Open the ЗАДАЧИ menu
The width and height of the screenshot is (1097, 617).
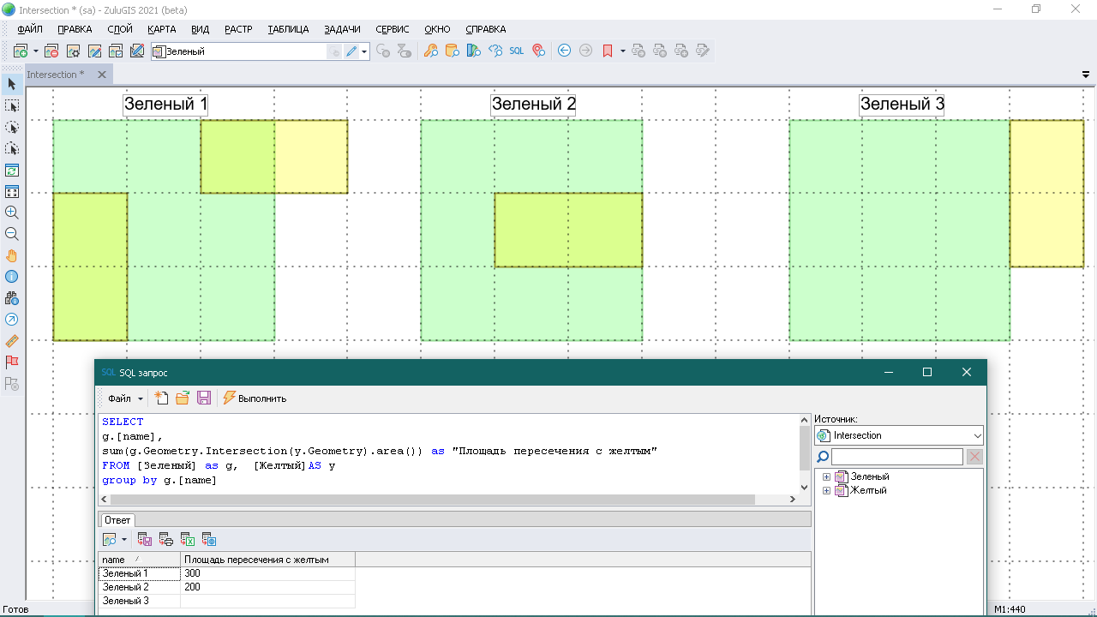click(x=342, y=29)
